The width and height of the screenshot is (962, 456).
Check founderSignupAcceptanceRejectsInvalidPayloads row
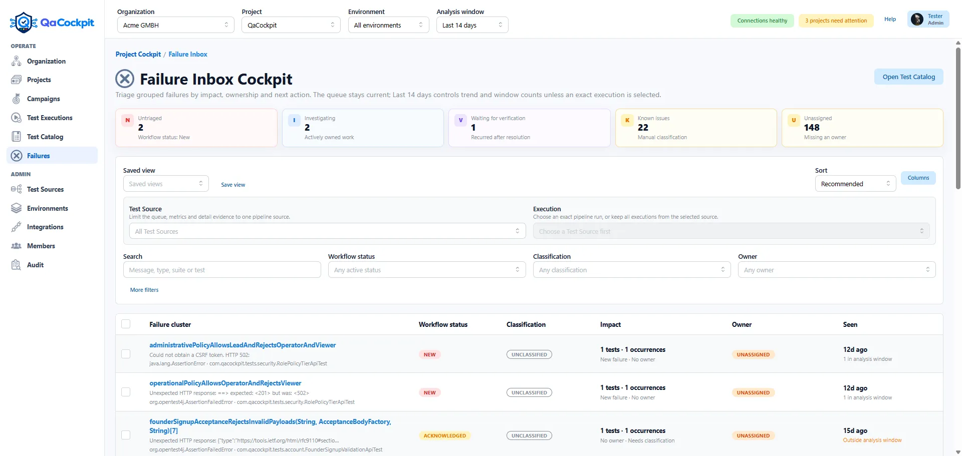pyautogui.click(x=126, y=435)
